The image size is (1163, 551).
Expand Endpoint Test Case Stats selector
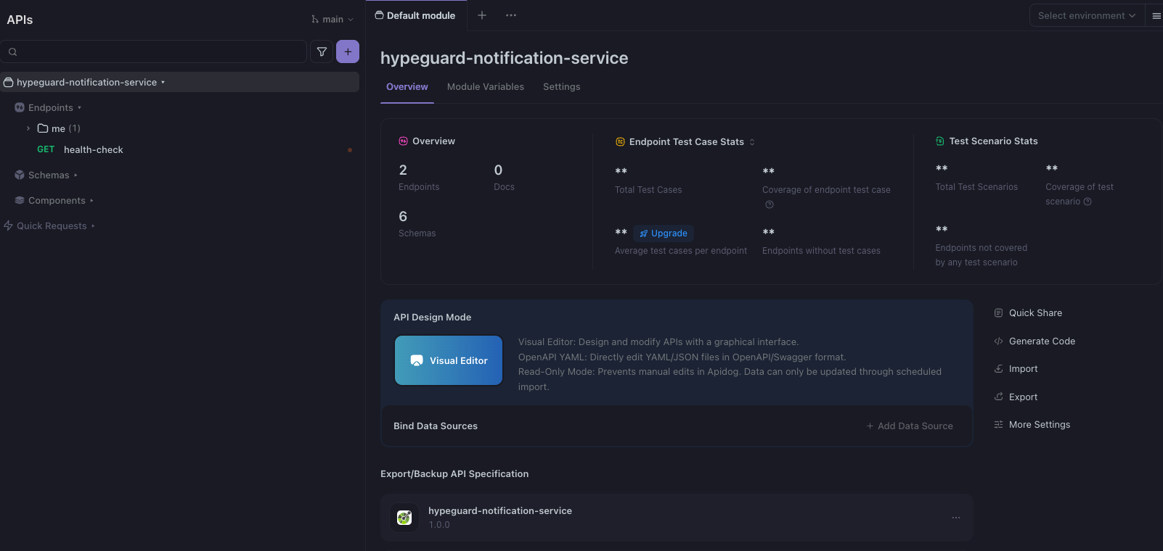tap(752, 142)
